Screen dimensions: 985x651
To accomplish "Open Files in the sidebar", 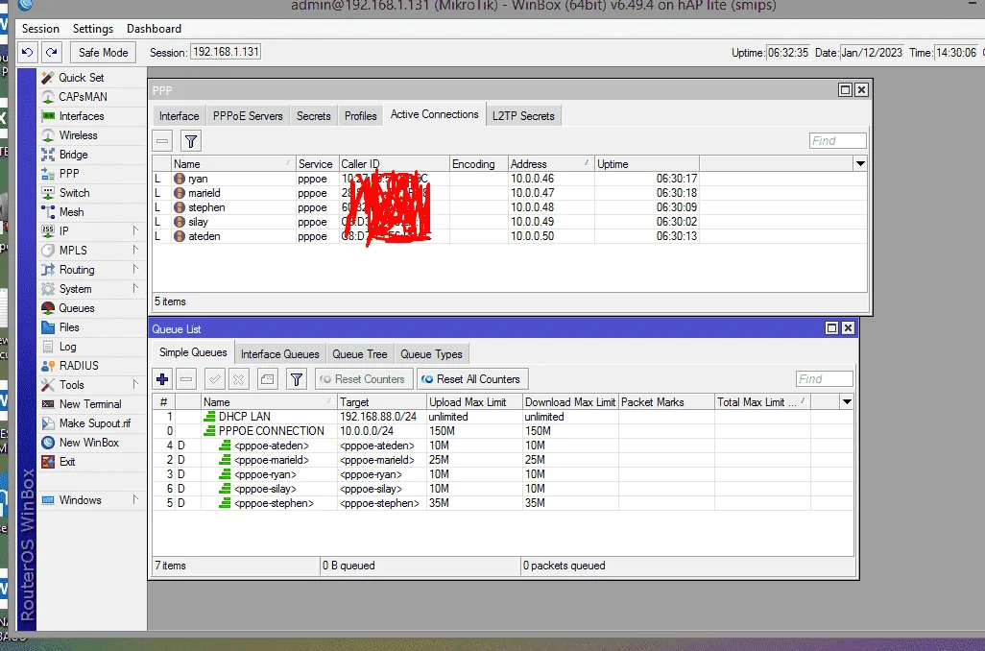I will point(69,327).
